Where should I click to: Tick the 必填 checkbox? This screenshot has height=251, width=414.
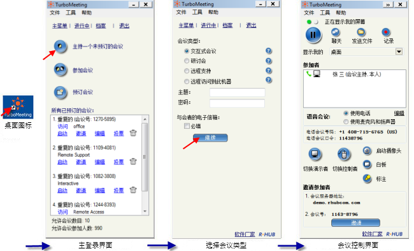tap(187, 126)
